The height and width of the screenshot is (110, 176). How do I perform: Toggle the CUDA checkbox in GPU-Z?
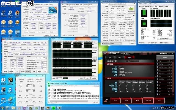coord(116,40)
